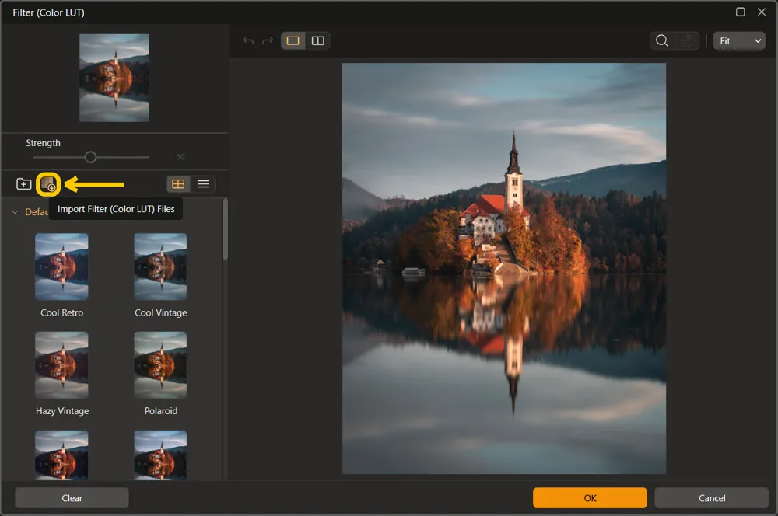Select single preview view mode
Viewport: 778px width, 516px height.
coord(293,40)
